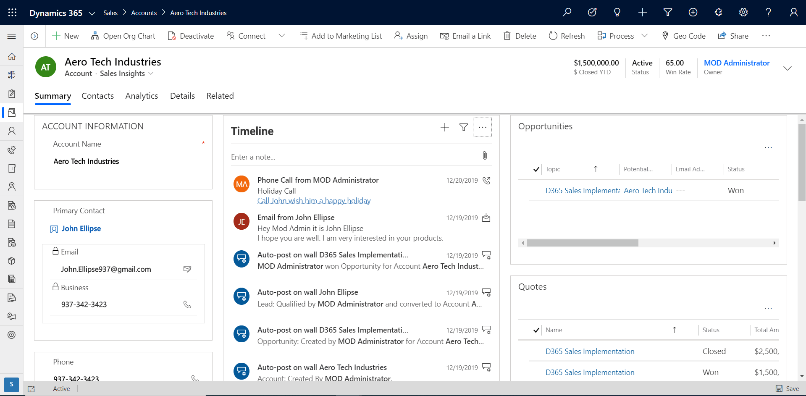Click Add to Marketing List

341,36
